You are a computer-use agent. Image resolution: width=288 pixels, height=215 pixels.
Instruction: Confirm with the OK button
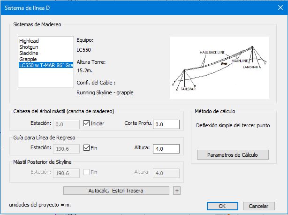tap(222, 206)
